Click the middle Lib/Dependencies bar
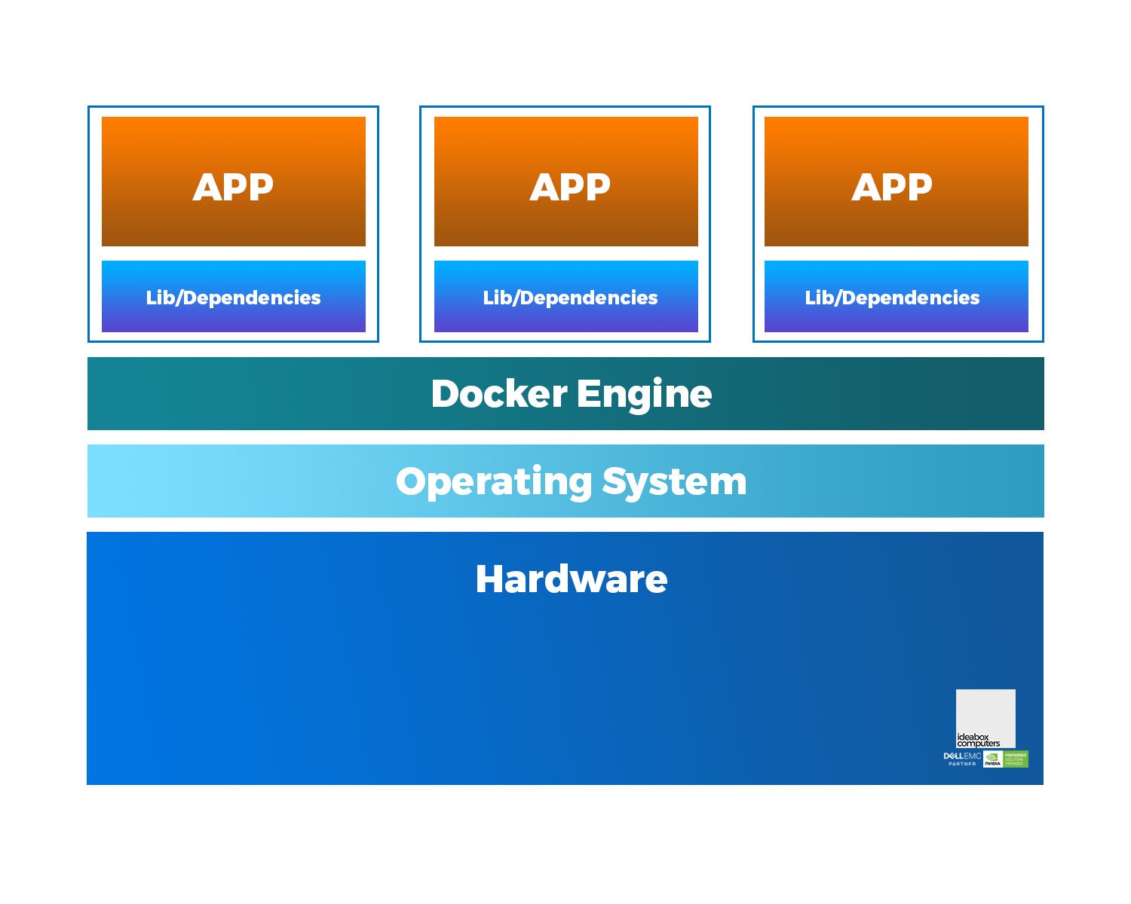Screen dimensions: 1131x904 point(565,297)
